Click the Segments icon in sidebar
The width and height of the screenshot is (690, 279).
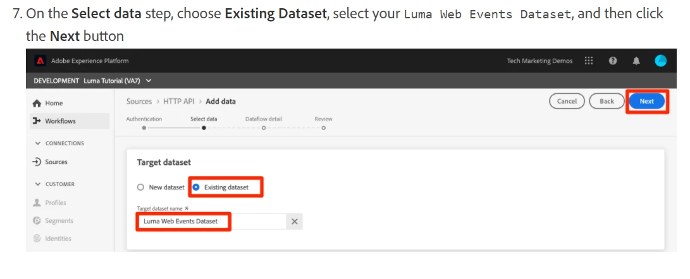37,220
